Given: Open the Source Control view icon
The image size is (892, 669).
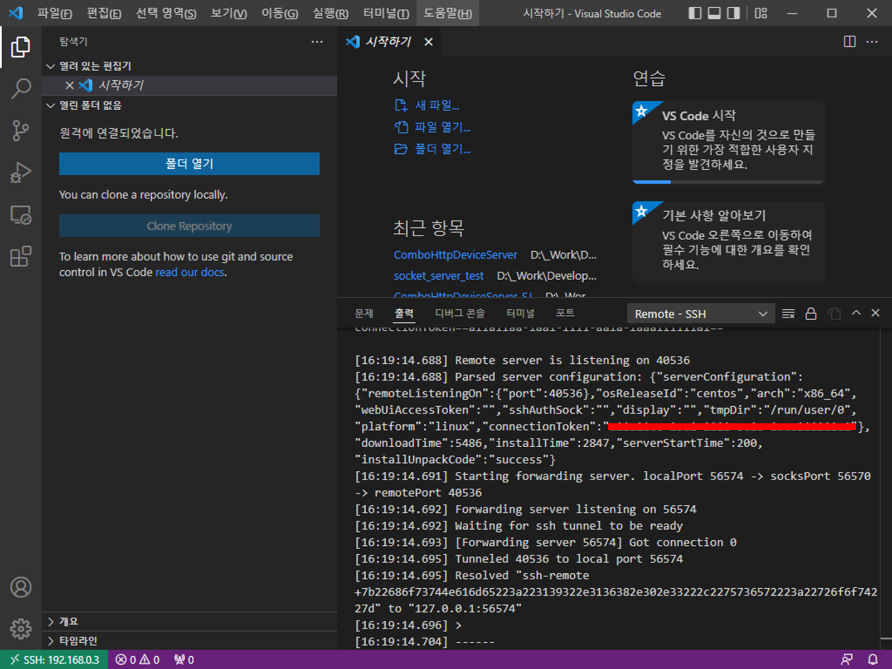Looking at the screenshot, I should (x=21, y=130).
